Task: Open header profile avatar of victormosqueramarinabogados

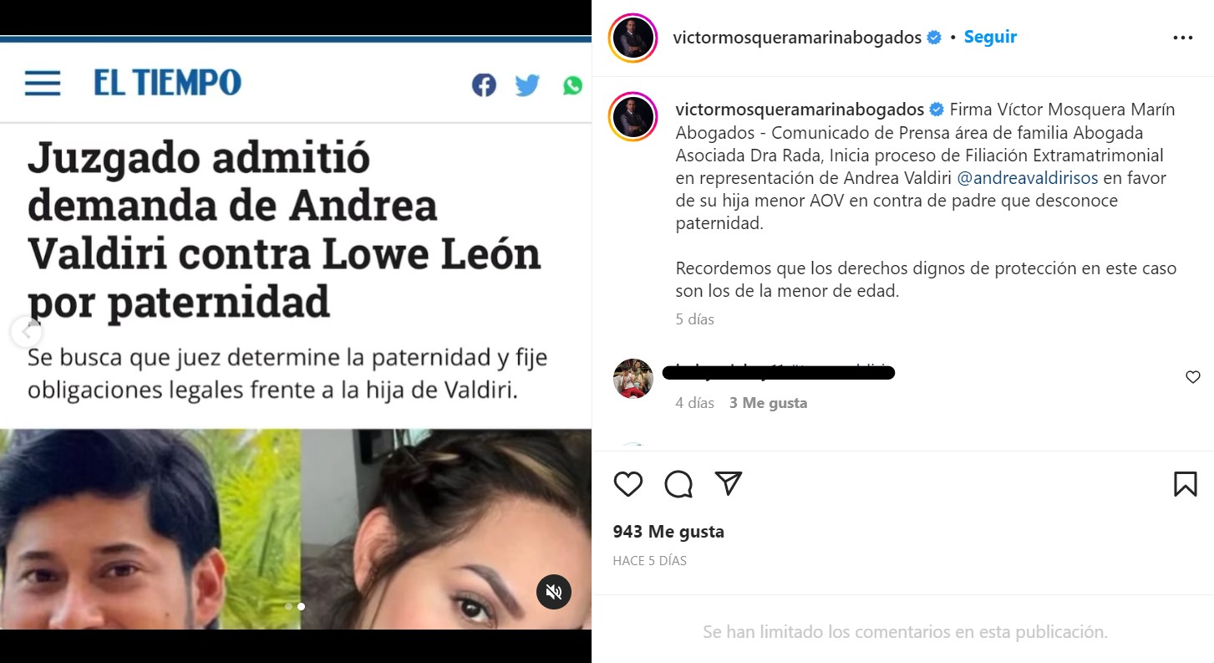Action: (633, 38)
